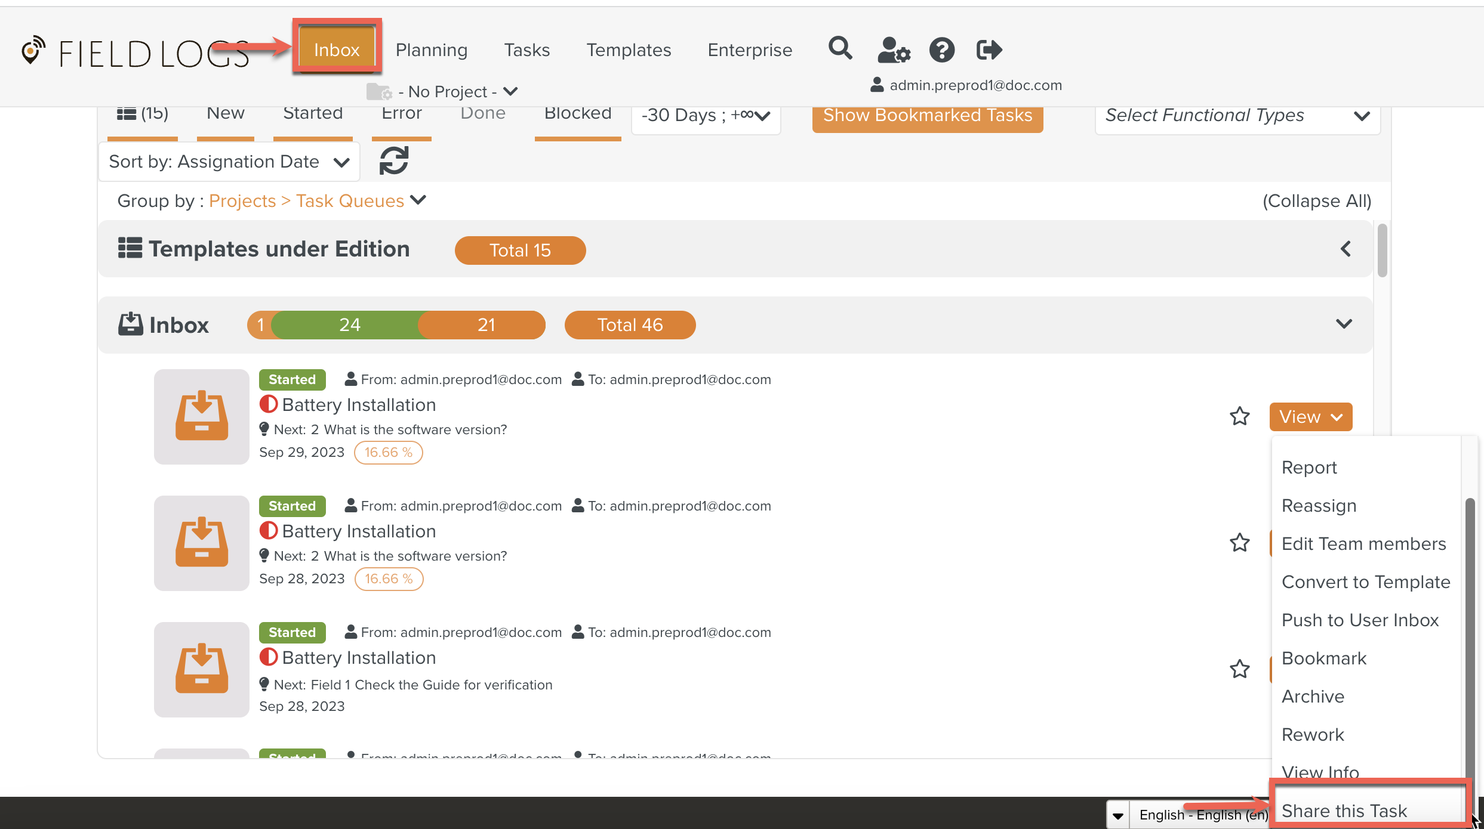Click the refresh tasks icon
The image size is (1484, 829).
coord(394,160)
